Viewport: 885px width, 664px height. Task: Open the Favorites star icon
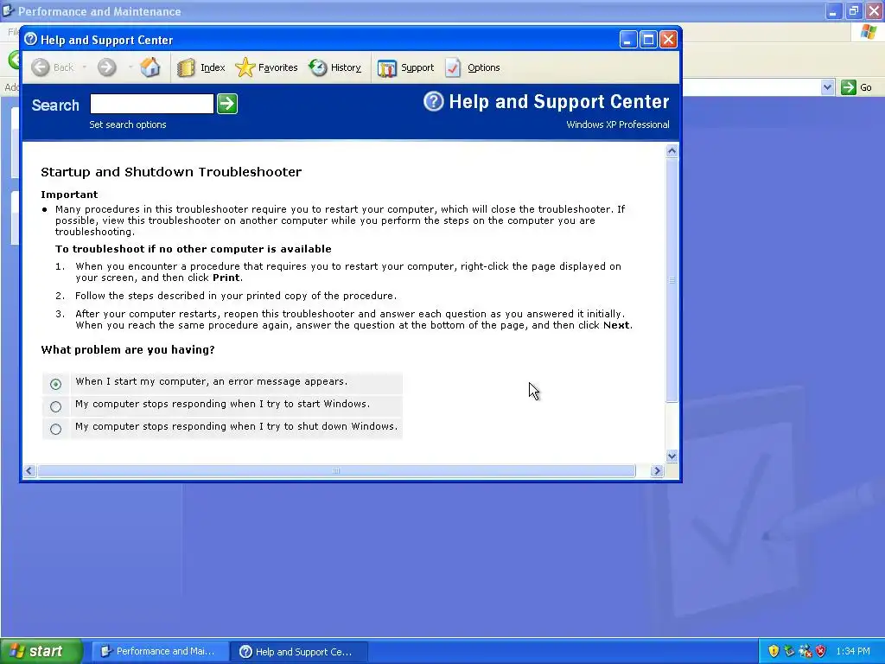tap(245, 67)
